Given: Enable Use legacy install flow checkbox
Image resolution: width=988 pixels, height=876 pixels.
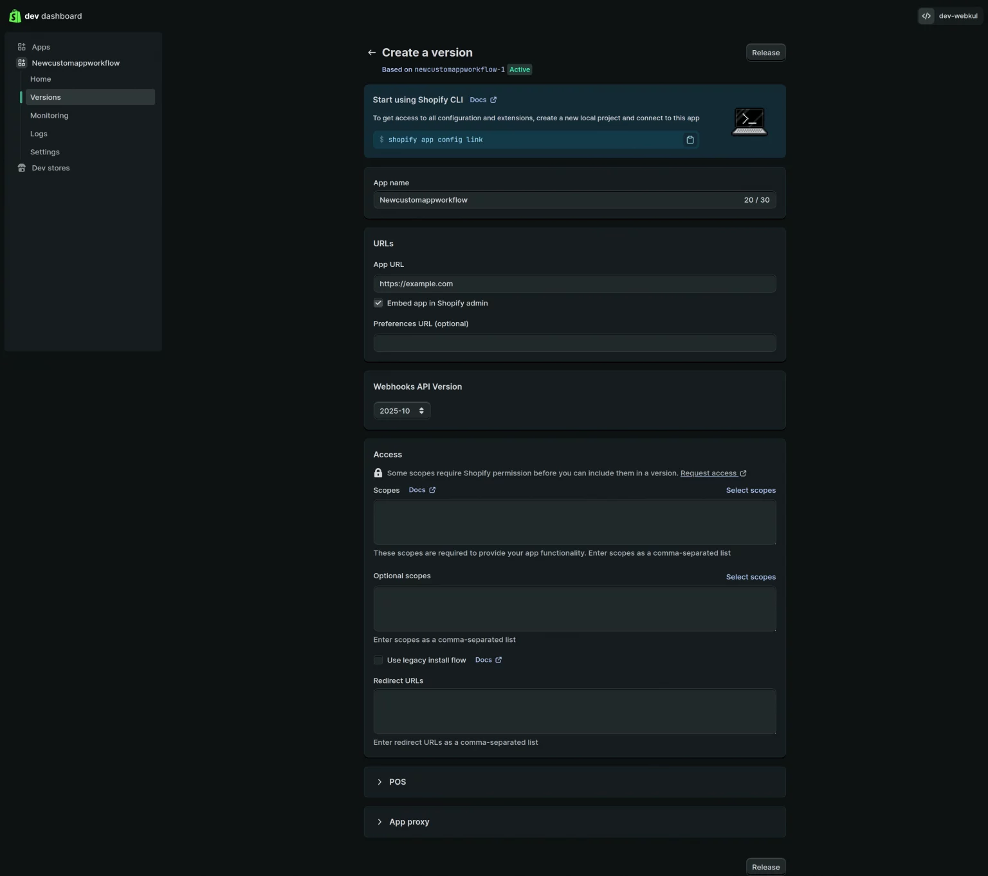Looking at the screenshot, I should click(x=378, y=660).
